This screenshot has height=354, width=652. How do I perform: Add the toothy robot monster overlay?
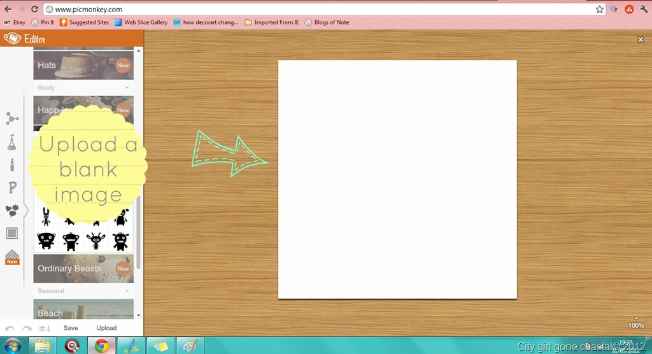71,241
